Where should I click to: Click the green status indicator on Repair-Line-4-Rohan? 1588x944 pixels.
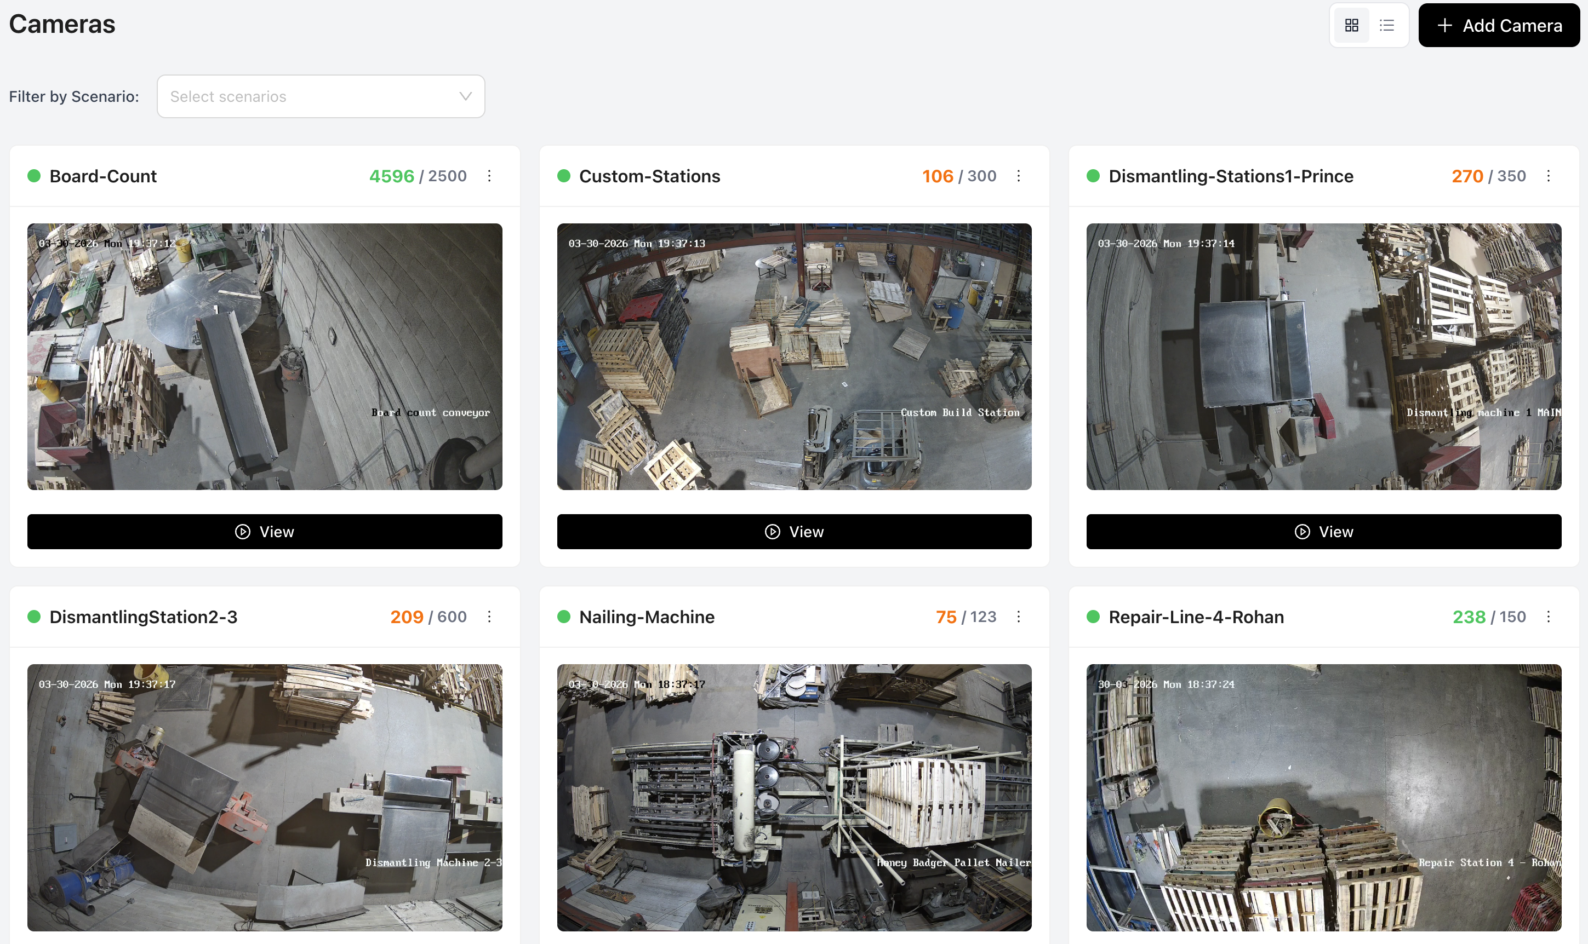point(1093,617)
